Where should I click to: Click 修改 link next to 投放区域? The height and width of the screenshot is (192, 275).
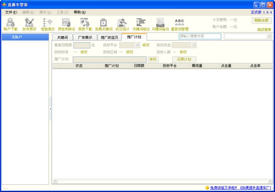click(130, 52)
